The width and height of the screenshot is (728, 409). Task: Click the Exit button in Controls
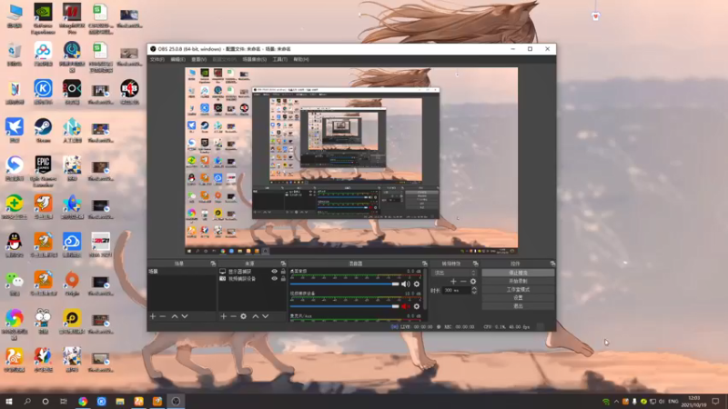pyautogui.click(x=518, y=306)
